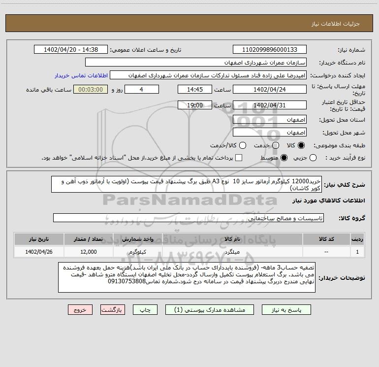379x367 pixels.
Task: Click the نام کالا column header
Action: point(232,239)
